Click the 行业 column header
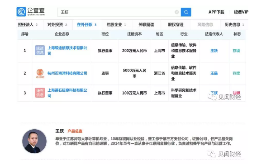The image size is (271, 165). (184, 34)
